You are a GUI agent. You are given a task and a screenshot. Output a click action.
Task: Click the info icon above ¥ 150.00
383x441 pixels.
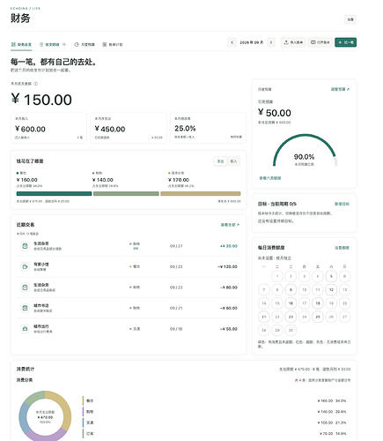pyautogui.click(x=36, y=84)
